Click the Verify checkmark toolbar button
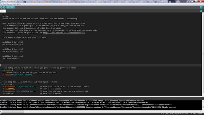This screenshot has width=204, height=115. pos(1,7)
